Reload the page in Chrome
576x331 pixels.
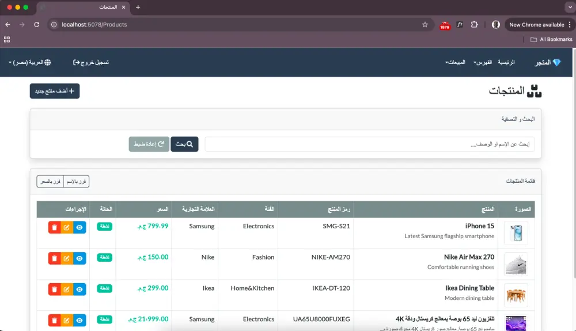(x=36, y=25)
